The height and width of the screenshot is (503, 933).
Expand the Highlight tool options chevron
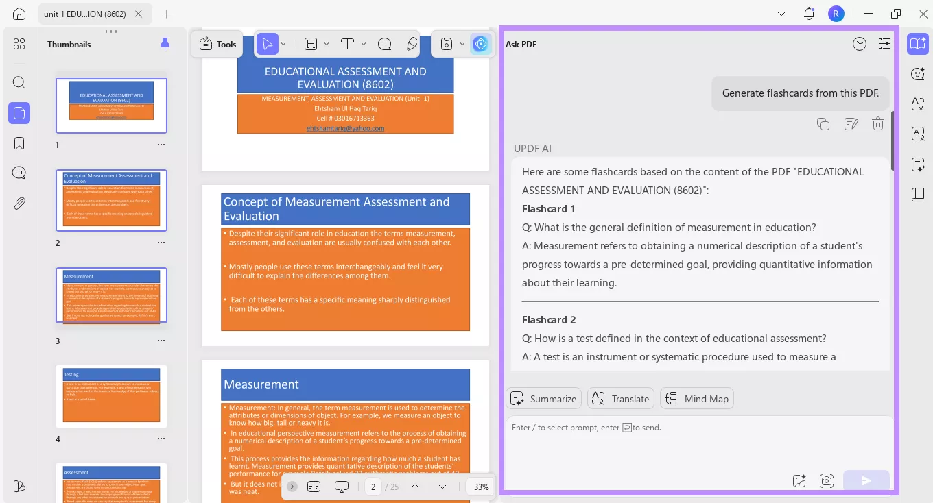pyautogui.click(x=325, y=43)
